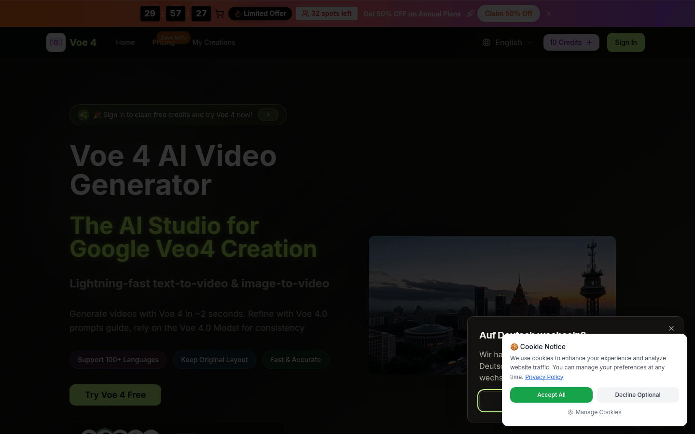Dismiss the 50% OFF promo banner
695x434 pixels.
coord(549,14)
